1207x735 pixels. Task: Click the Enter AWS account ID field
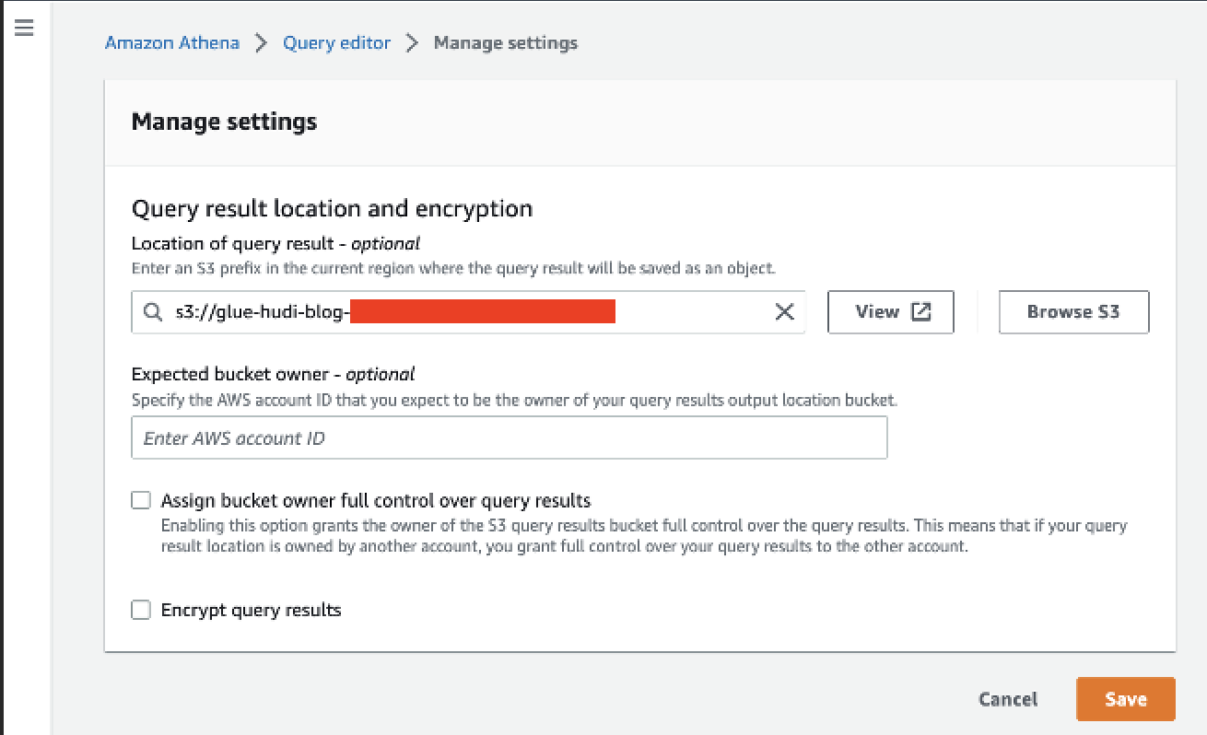click(x=509, y=438)
